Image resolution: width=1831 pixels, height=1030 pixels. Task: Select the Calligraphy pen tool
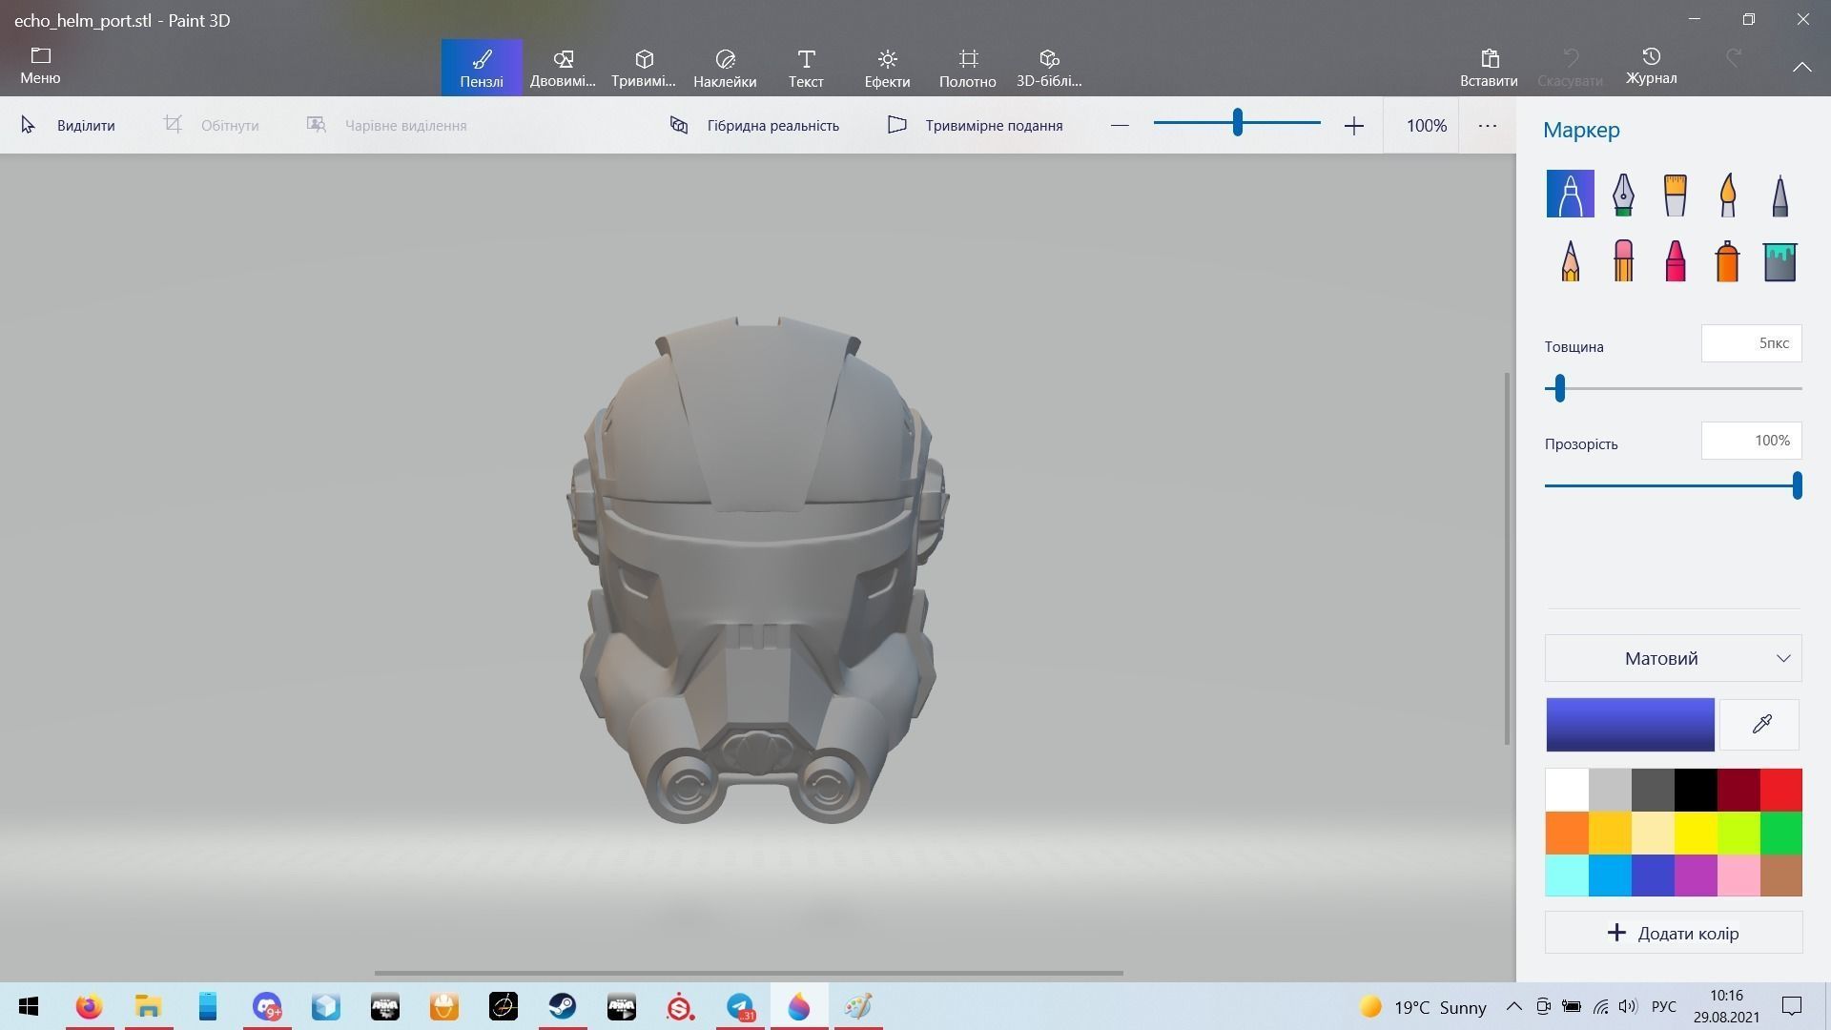[x=1622, y=194]
